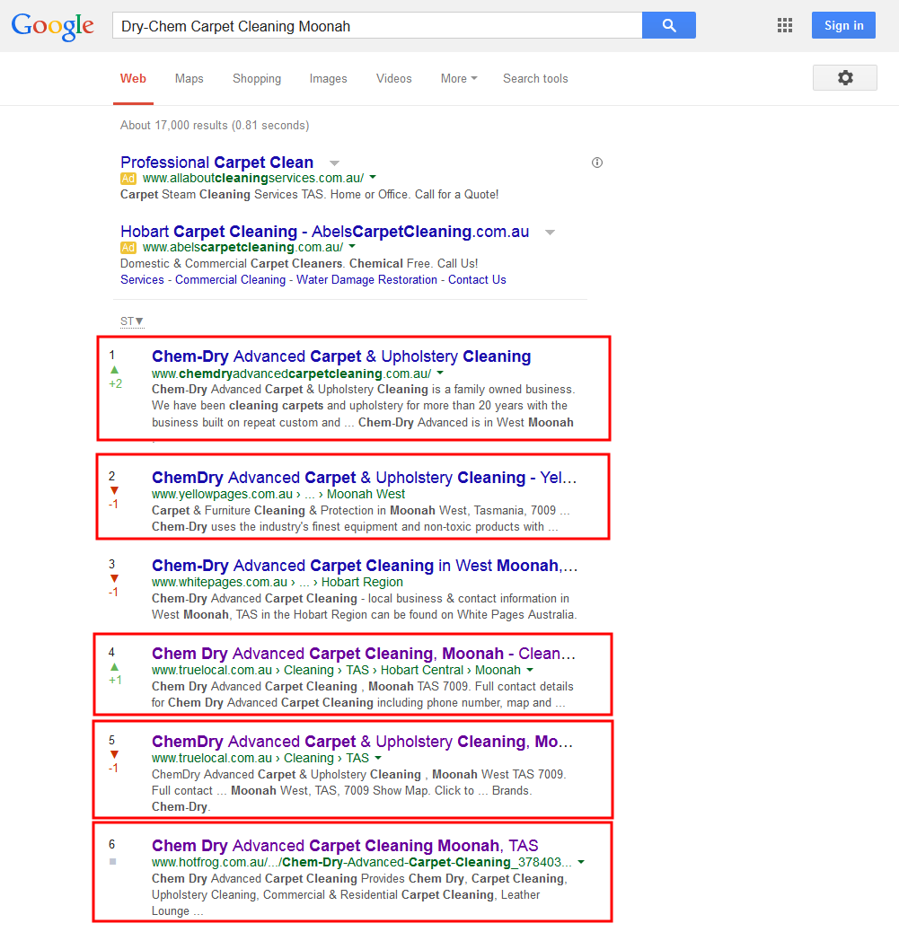Open dropdown next to allaboutcleaningservices URL
The width and height of the screenshot is (899, 932).
coord(373,177)
